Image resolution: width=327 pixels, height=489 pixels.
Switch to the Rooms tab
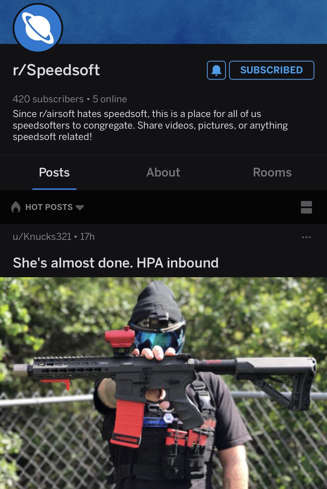pyautogui.click(x=272, y=173)
